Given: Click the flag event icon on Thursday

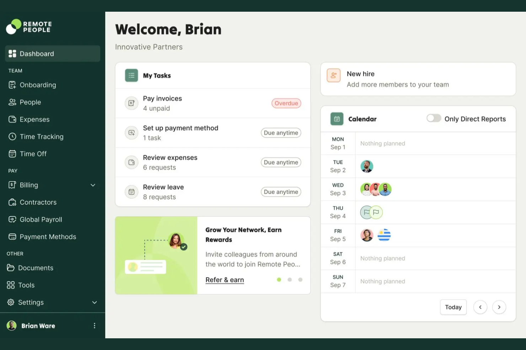Looking at the screenshot, I should 376,212.
